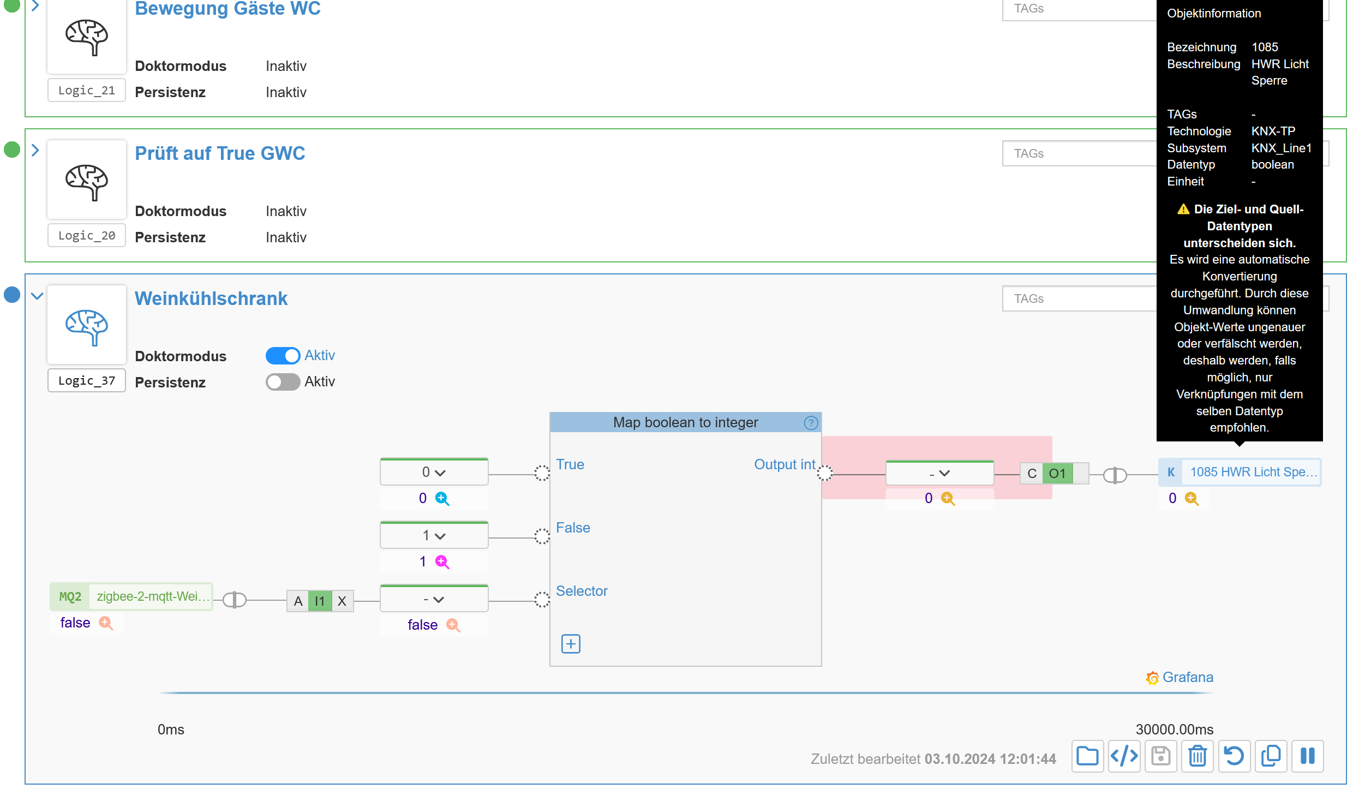Click magnifier under 1085 HWR Licht object
Viewport: 1353px width, 789px height.
(x=1192, y=499)
